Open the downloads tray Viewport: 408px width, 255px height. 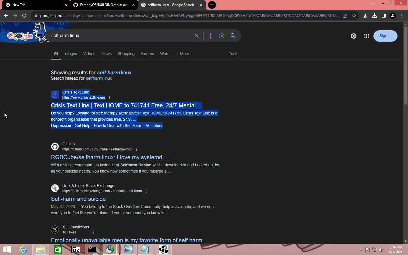(x=375, y=16)
